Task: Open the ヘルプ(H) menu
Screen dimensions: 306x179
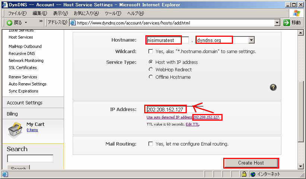Action: click(135, 13)
